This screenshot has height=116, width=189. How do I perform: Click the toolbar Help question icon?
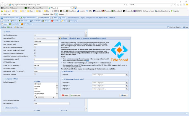[x=184, y=27]
